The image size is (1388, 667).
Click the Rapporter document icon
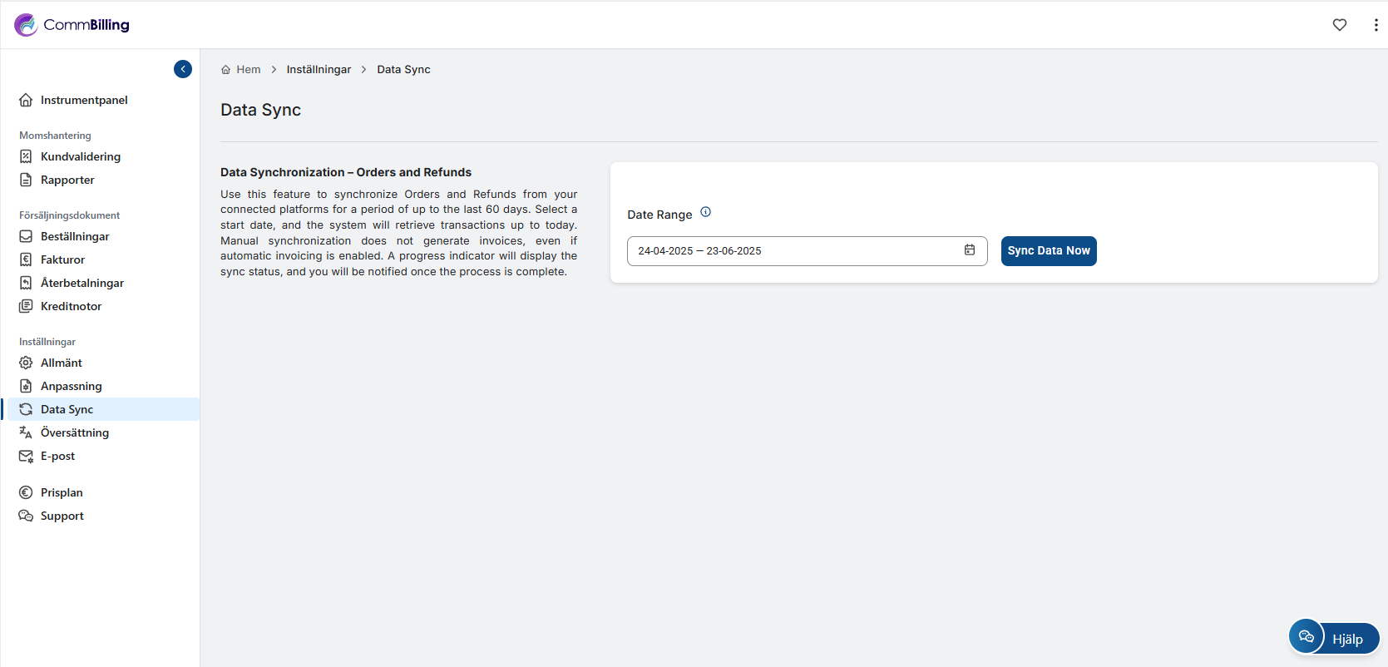(x=26, y=180)
